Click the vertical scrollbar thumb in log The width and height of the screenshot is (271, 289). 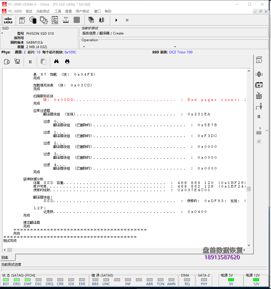249,189
